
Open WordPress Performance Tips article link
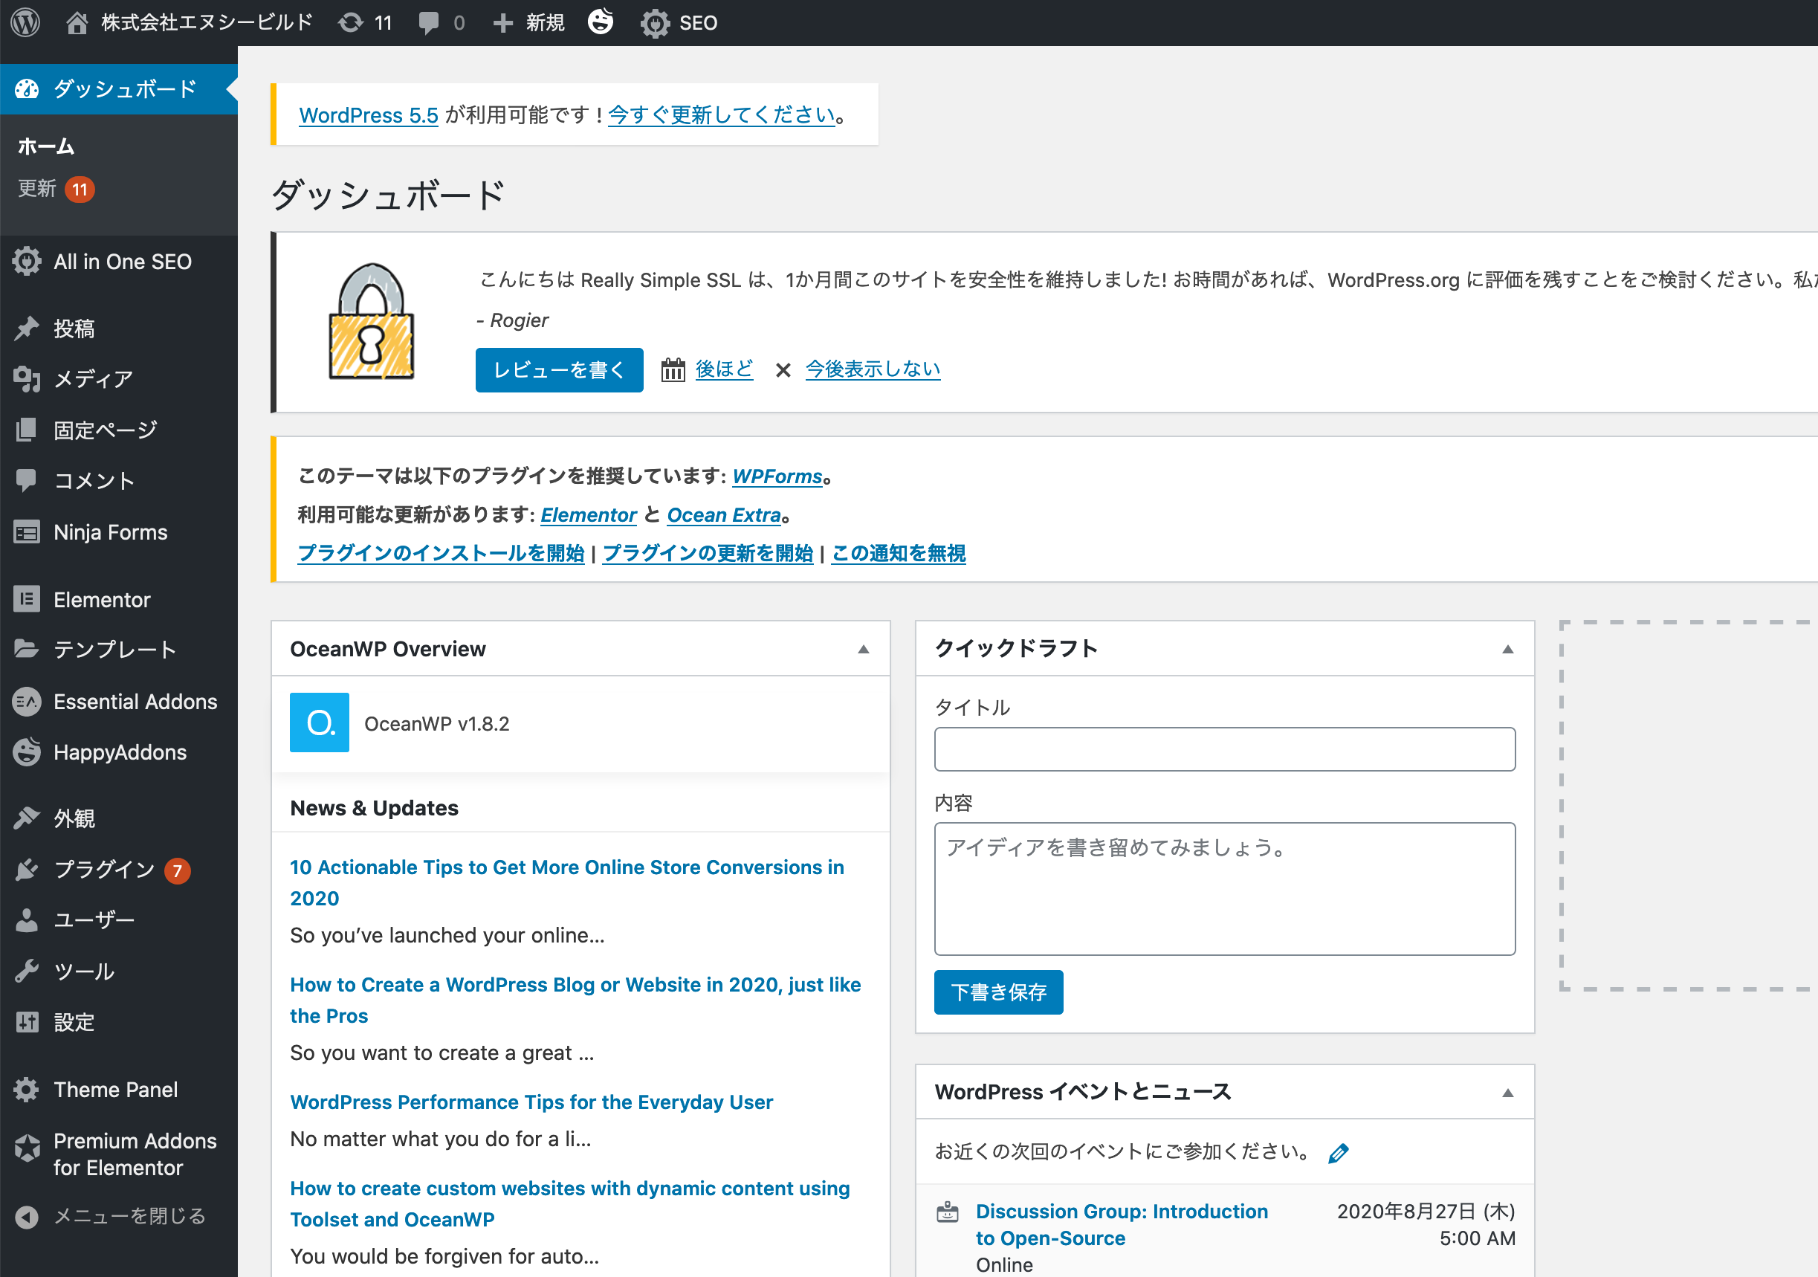pos(531,1102)
